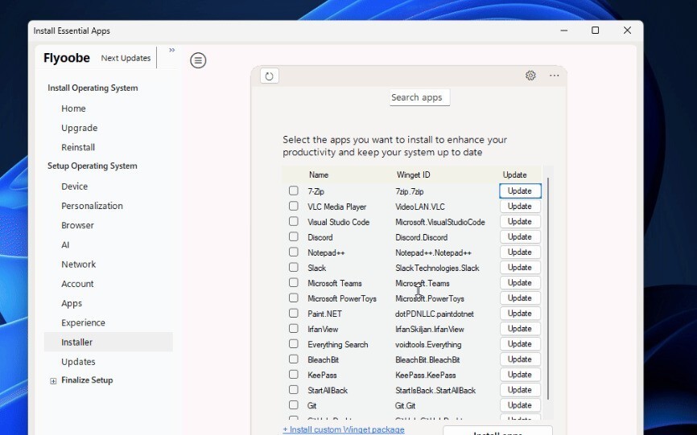Select the Notepad++ checkbox
Image resolution: width=697 pixels, height=435 pixels.
coord(294,252)
